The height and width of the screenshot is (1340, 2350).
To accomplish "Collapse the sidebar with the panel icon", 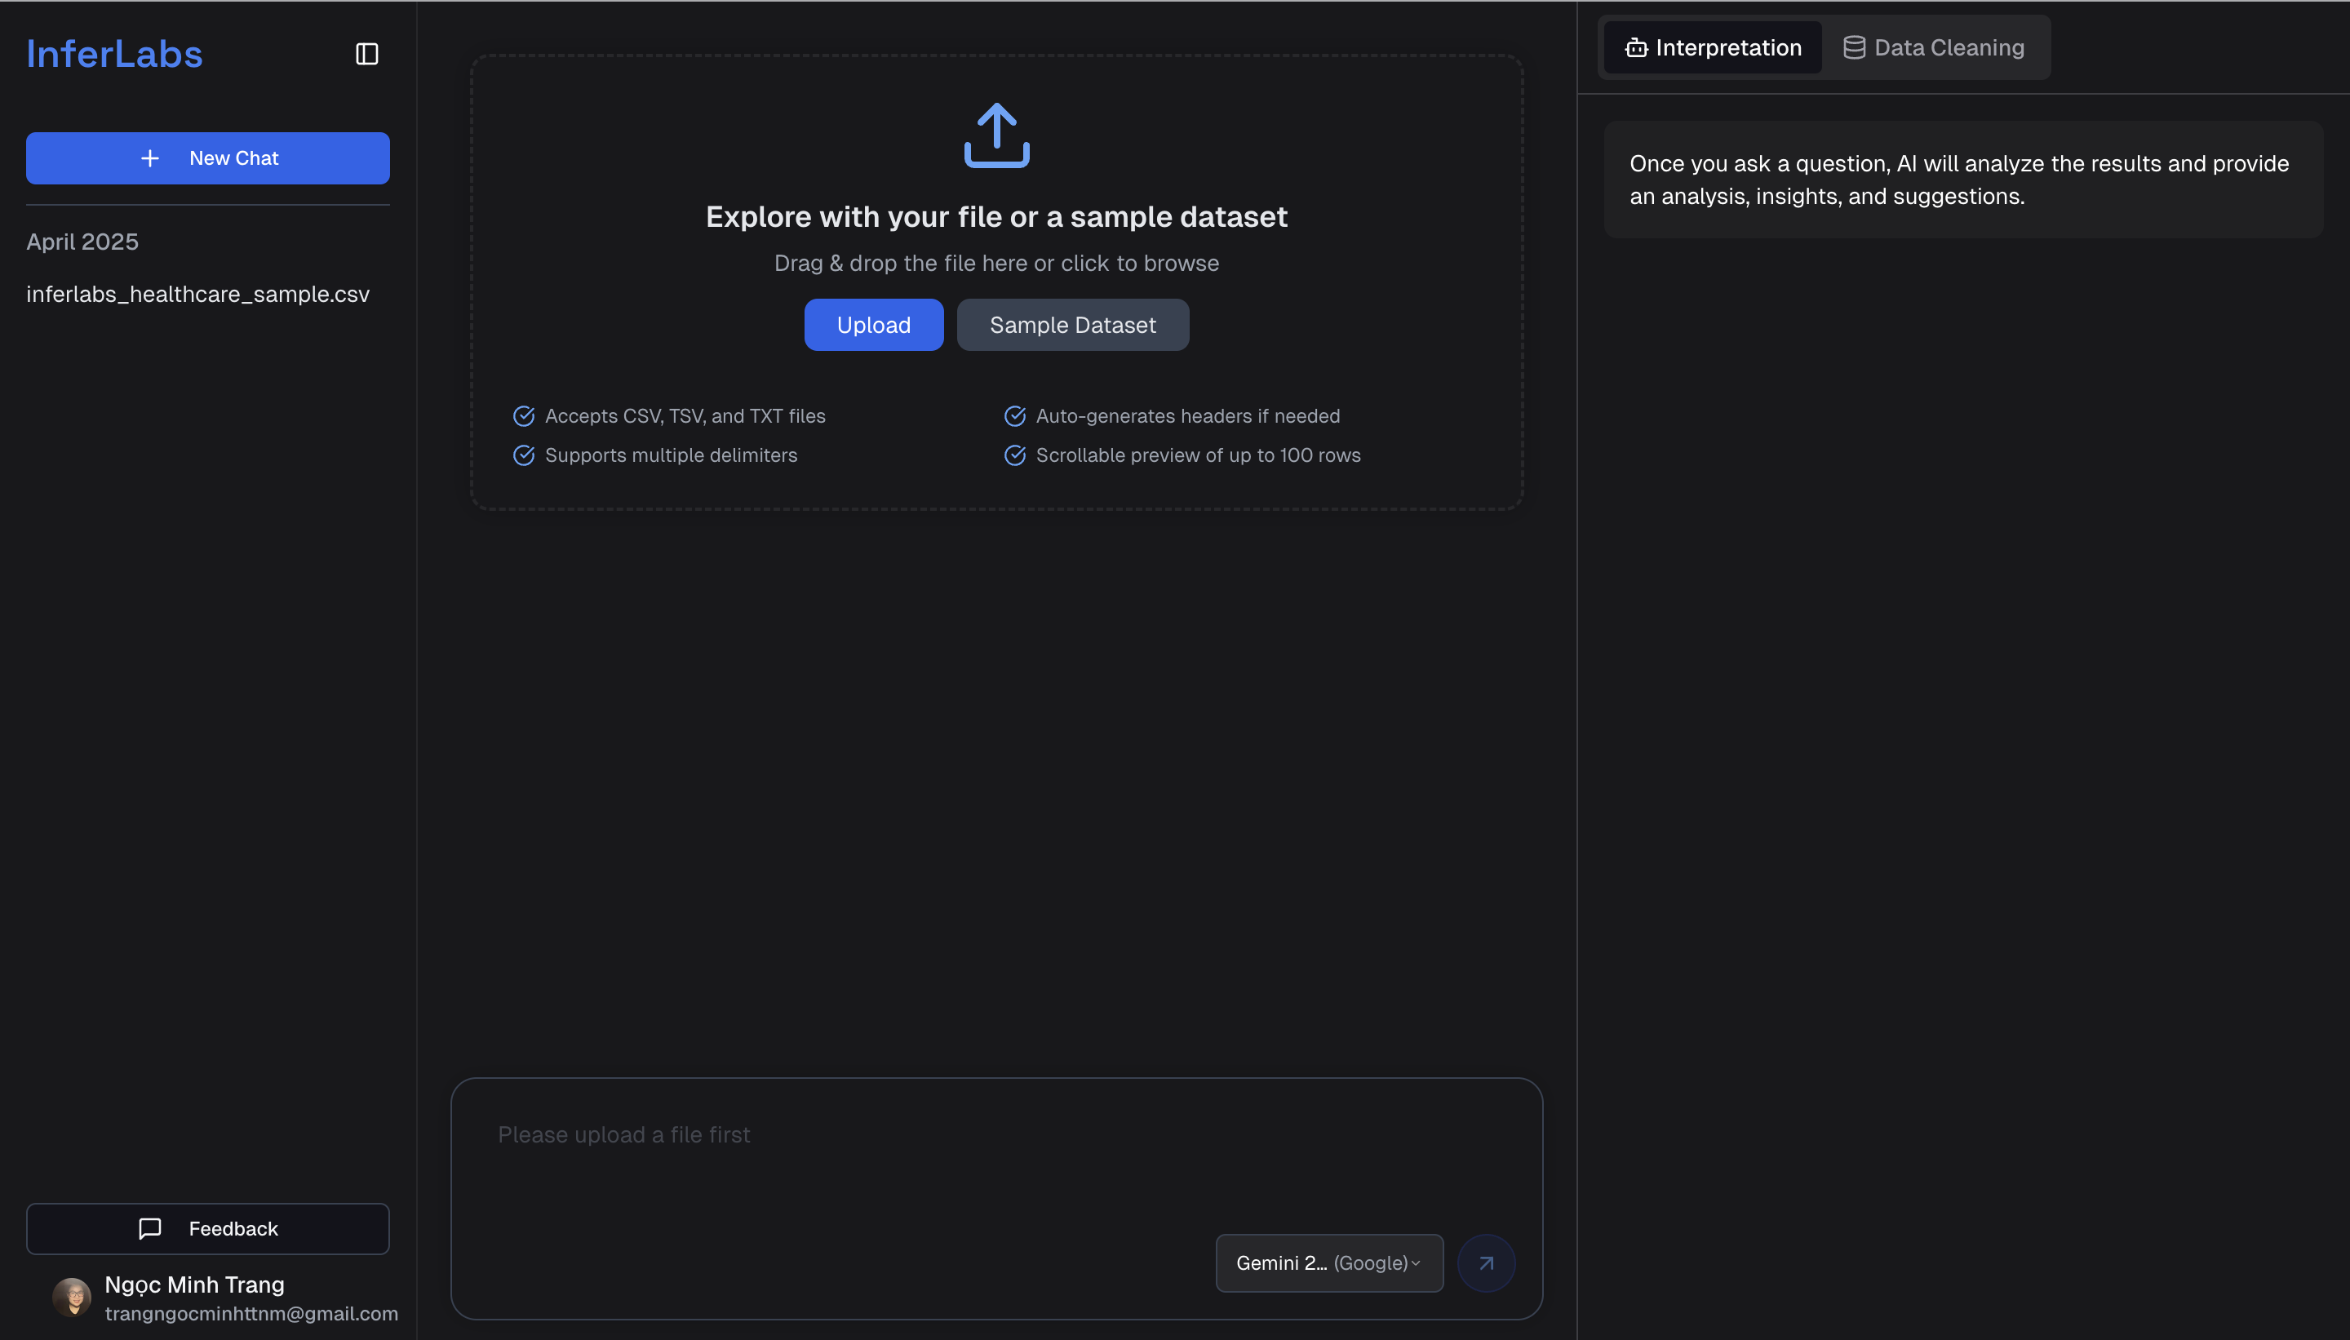I will (x=367, y=55).
